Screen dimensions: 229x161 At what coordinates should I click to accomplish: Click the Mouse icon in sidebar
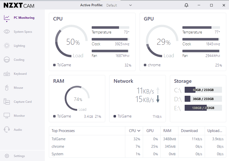tap(7, 88)
